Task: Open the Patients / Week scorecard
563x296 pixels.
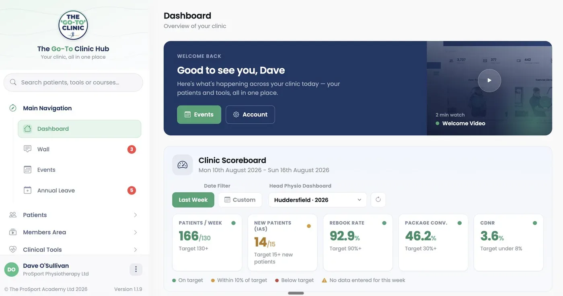Action: point(207,243)
